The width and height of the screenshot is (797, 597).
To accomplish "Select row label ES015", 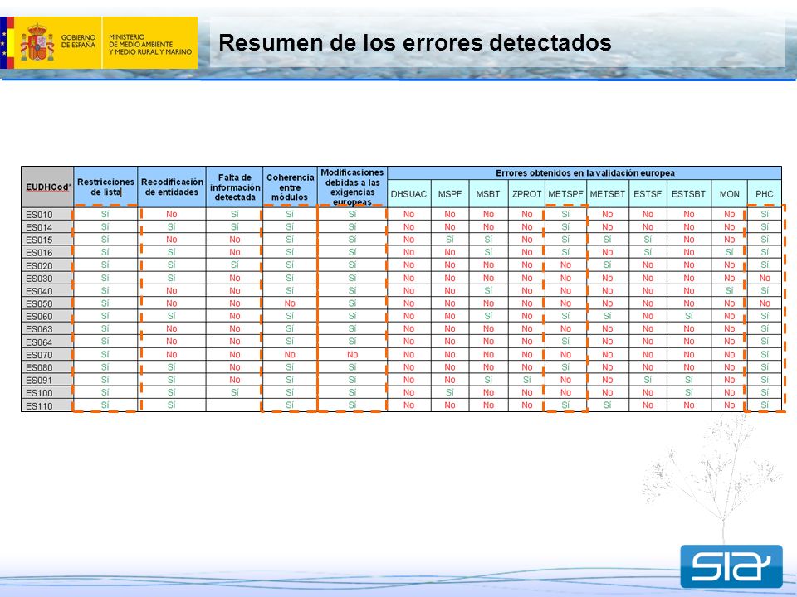I will coord(39,240).
